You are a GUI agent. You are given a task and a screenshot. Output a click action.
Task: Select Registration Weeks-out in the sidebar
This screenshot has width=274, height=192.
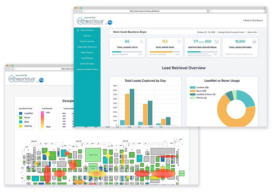click(x=87, y=47)
